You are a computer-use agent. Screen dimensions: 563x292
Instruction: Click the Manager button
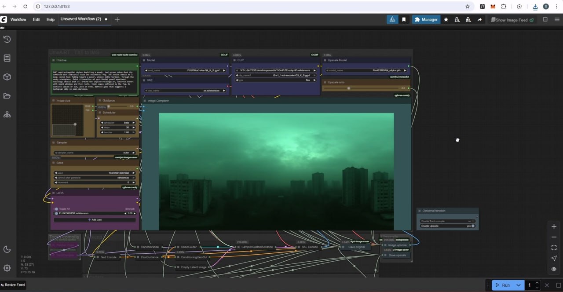pyautogui.click(x=426, y=20)
